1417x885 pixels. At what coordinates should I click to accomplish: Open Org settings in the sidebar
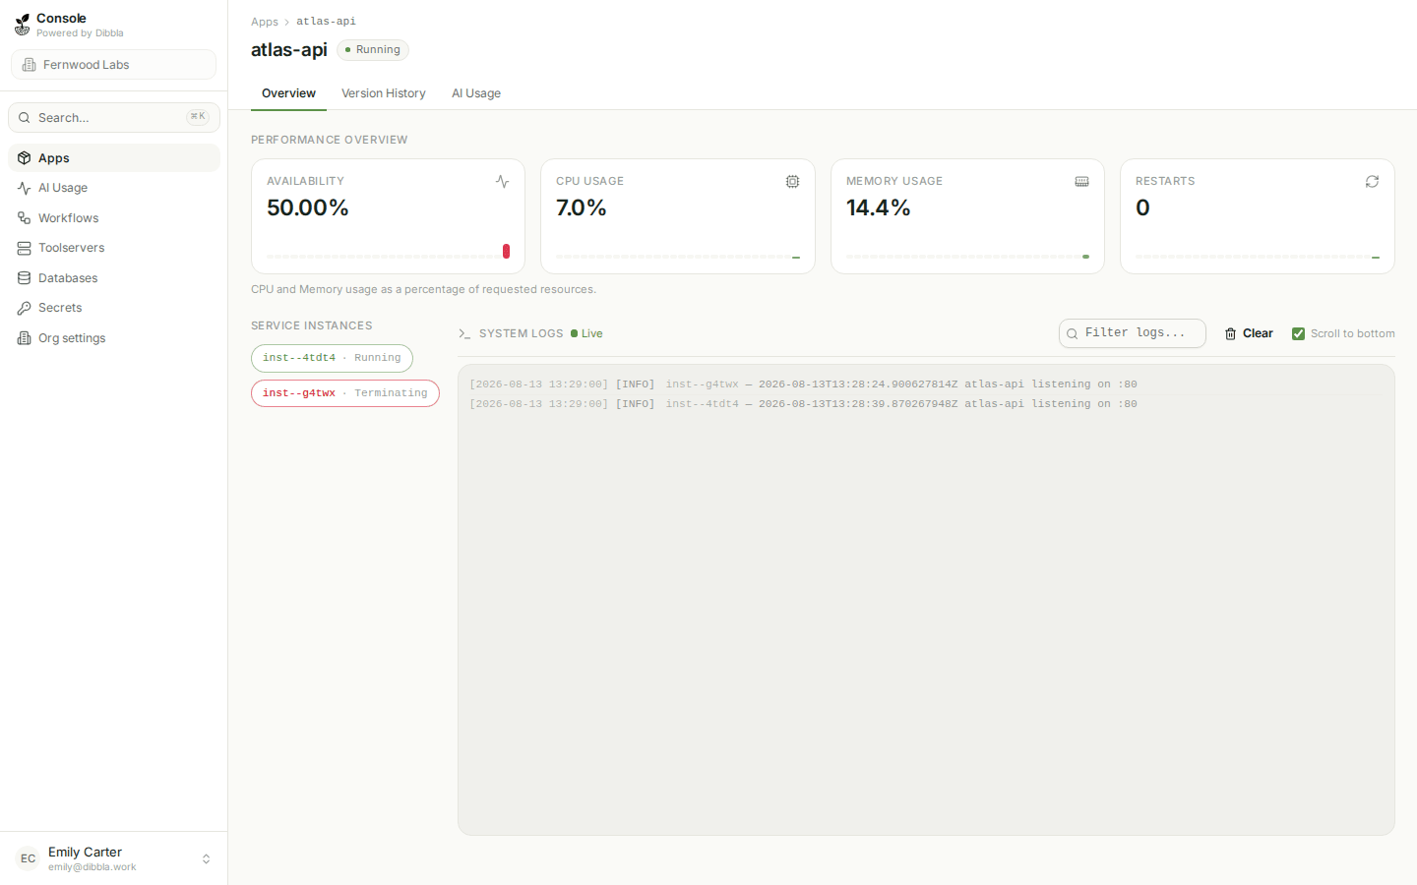[114, 338]
